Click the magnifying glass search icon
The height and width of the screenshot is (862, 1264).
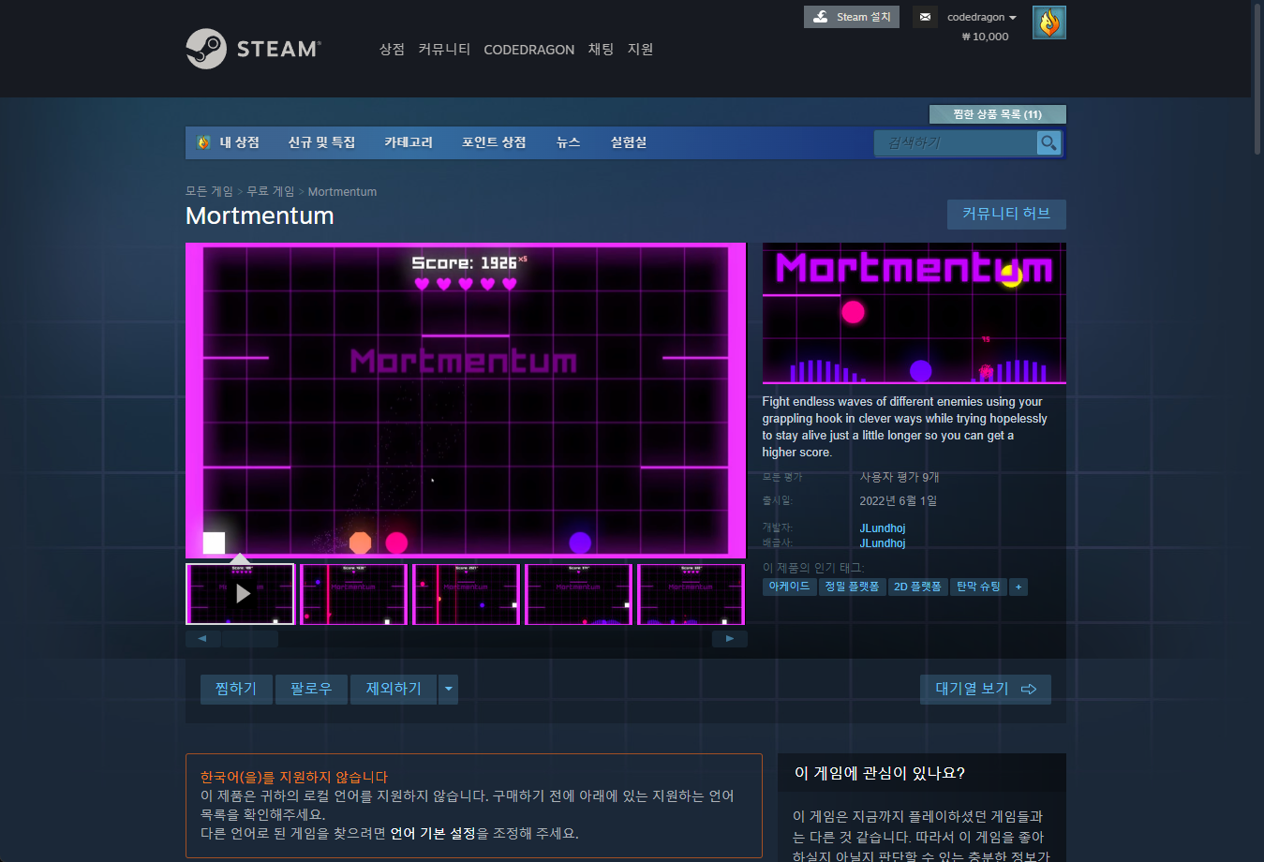pyautogui.click(x=1048, y=142)
